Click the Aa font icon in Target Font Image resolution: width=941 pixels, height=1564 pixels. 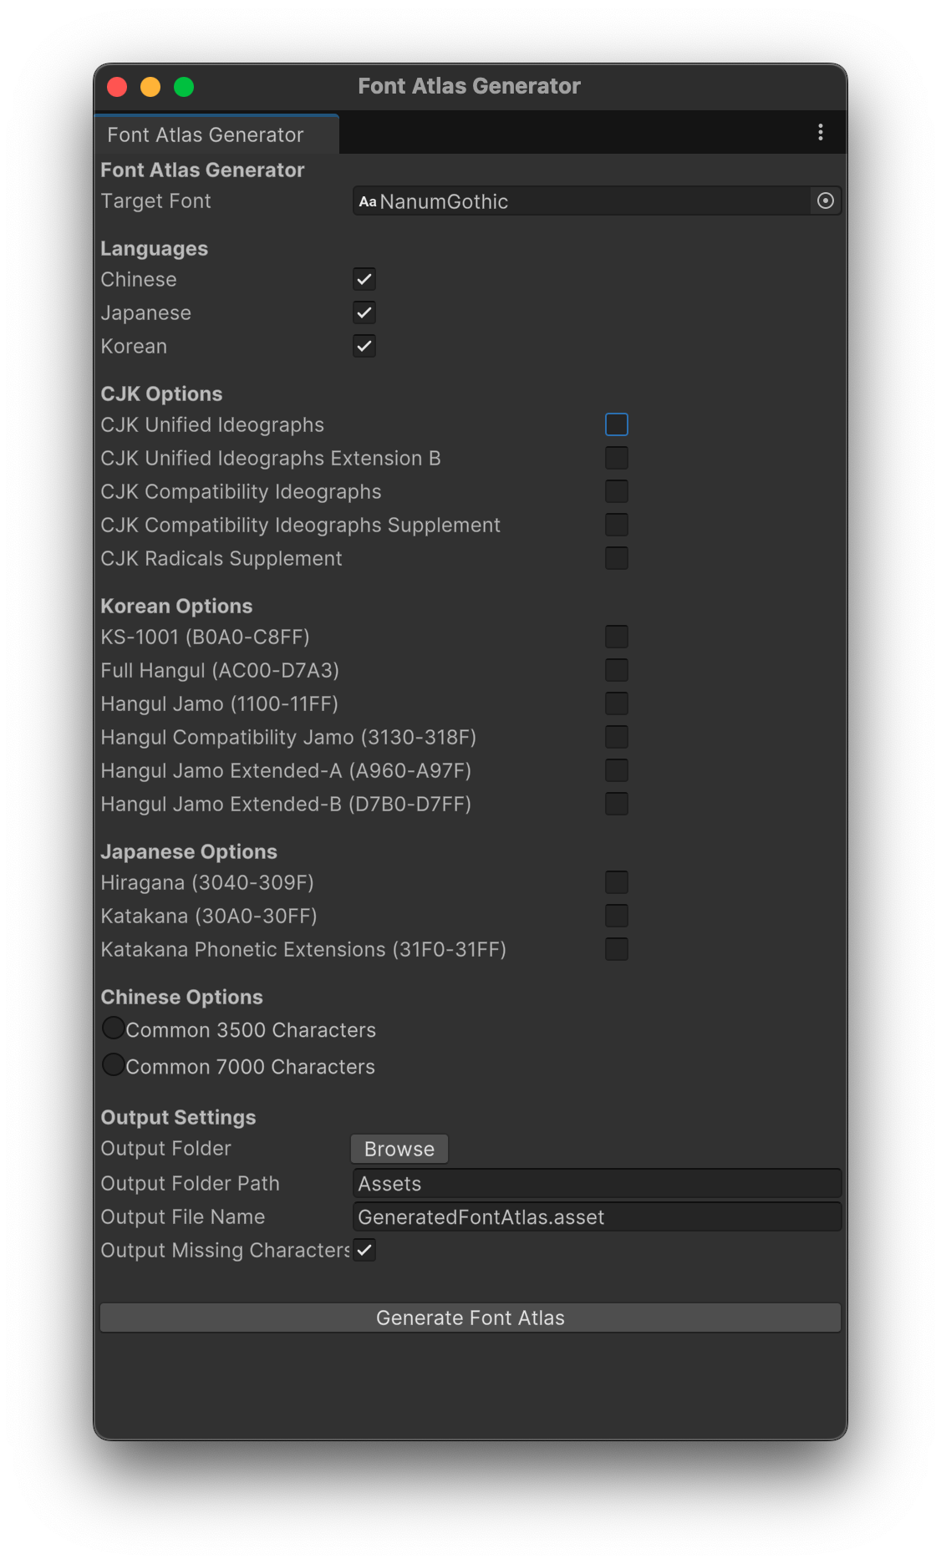tap(368, 201)
